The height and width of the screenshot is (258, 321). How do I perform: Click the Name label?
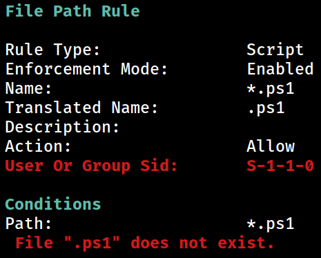(x=28, y=88)
